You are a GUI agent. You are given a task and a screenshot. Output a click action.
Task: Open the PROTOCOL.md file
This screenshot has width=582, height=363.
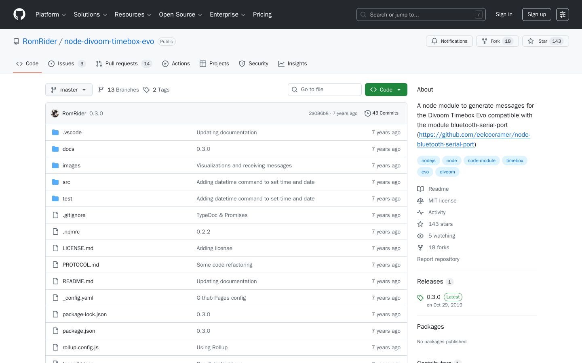tap(81, 265)
